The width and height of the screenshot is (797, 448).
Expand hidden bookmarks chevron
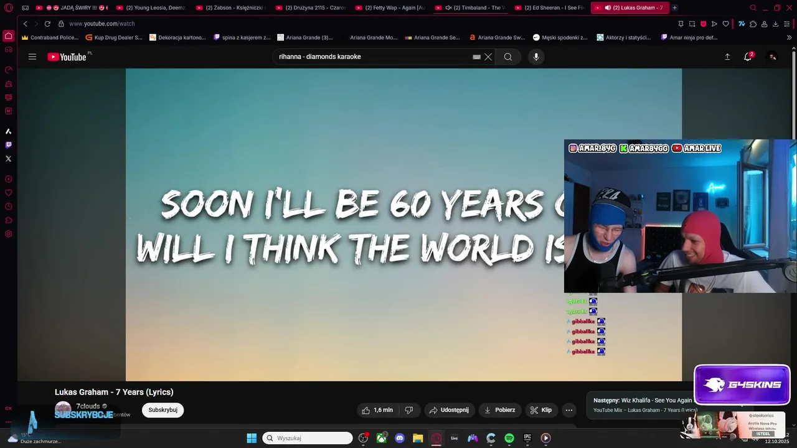point(790,37)
